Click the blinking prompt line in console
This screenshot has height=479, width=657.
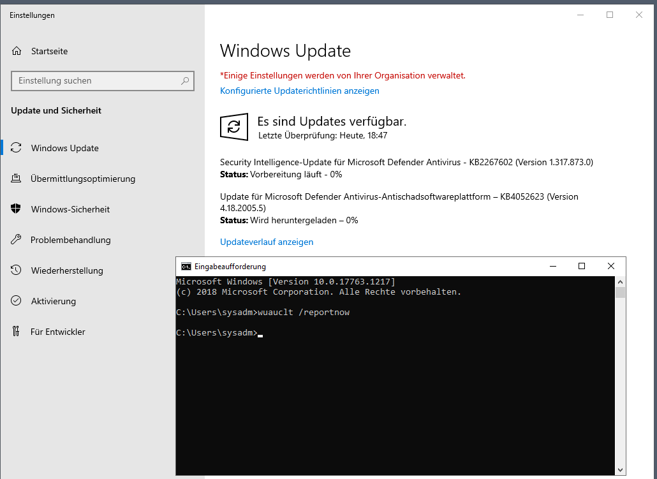pyautogui.click(x=219, y=333)
